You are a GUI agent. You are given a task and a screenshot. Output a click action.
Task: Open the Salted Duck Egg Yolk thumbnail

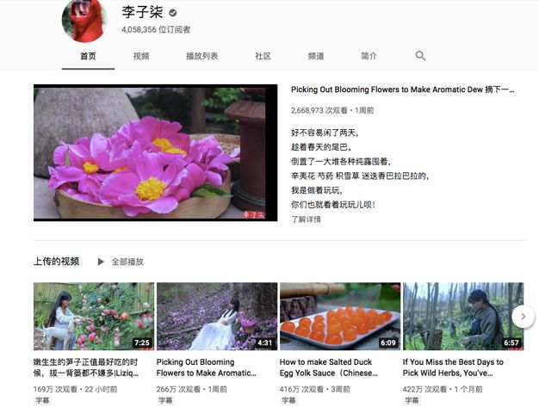coord(340,316)
